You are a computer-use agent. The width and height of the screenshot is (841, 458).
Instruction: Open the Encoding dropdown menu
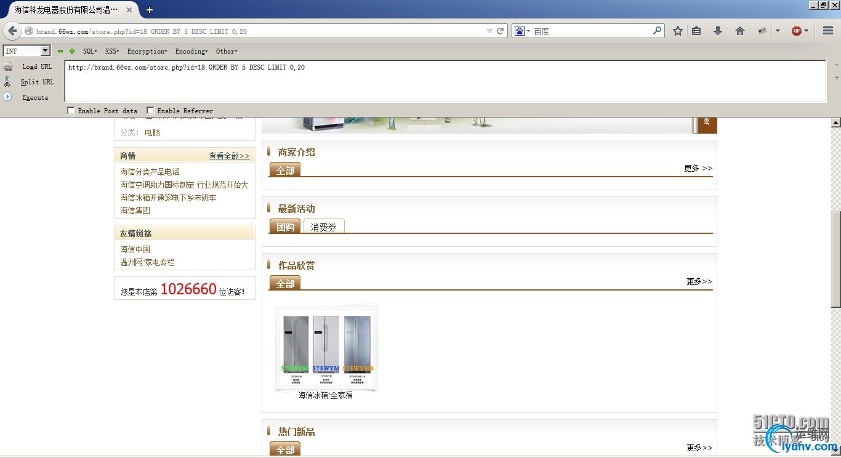(x=191, y=51)
